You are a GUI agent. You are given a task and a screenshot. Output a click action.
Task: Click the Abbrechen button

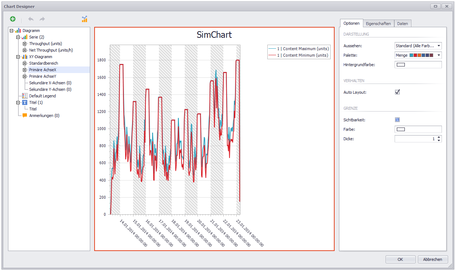pos(433,259)
